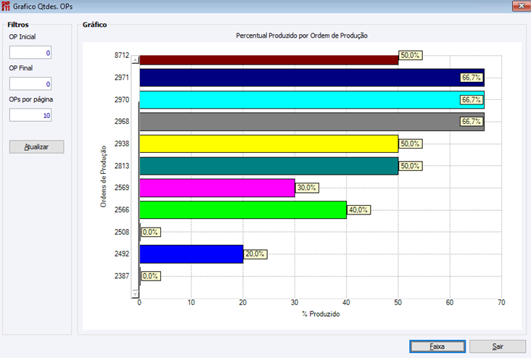Click the teal bar for OP 2813
This screenshot has width=531, height=358.
[269, 166]
